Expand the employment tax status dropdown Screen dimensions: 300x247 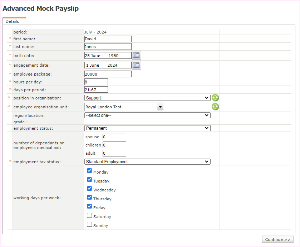(x=147, y=162)
